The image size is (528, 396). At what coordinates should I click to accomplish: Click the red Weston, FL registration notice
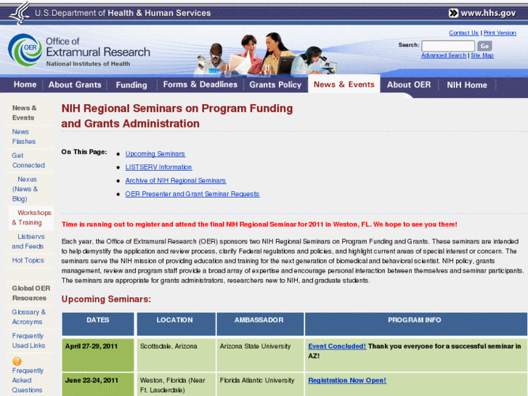[x=259, y=225]
